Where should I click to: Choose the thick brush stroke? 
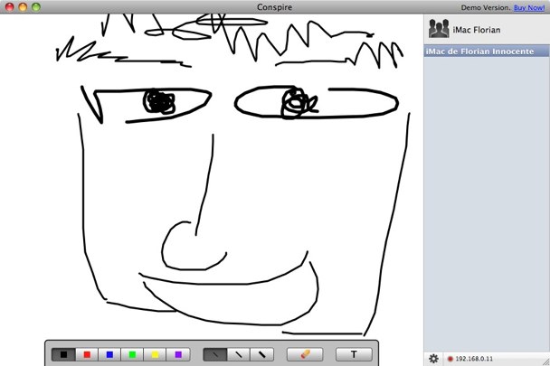261,355
